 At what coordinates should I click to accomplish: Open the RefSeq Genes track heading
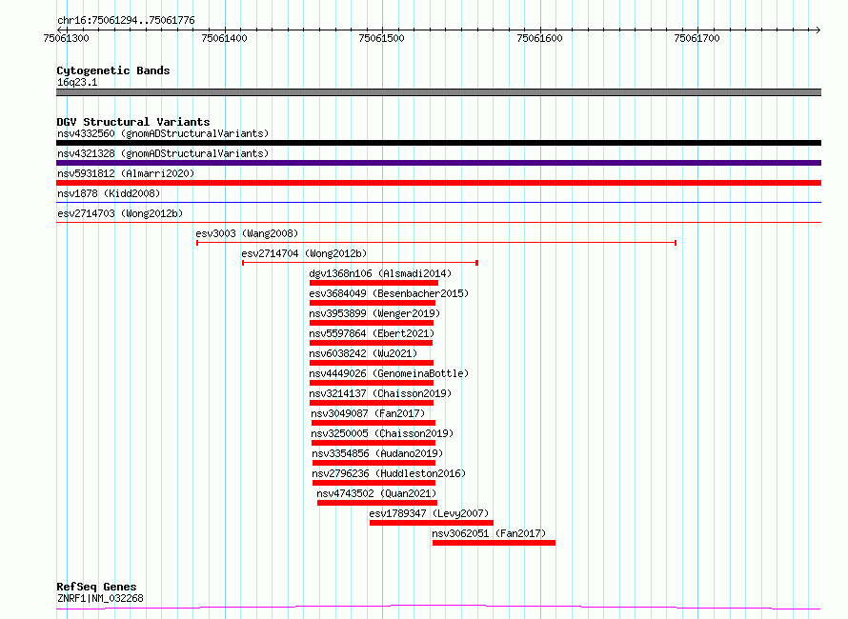click(96, 587)
